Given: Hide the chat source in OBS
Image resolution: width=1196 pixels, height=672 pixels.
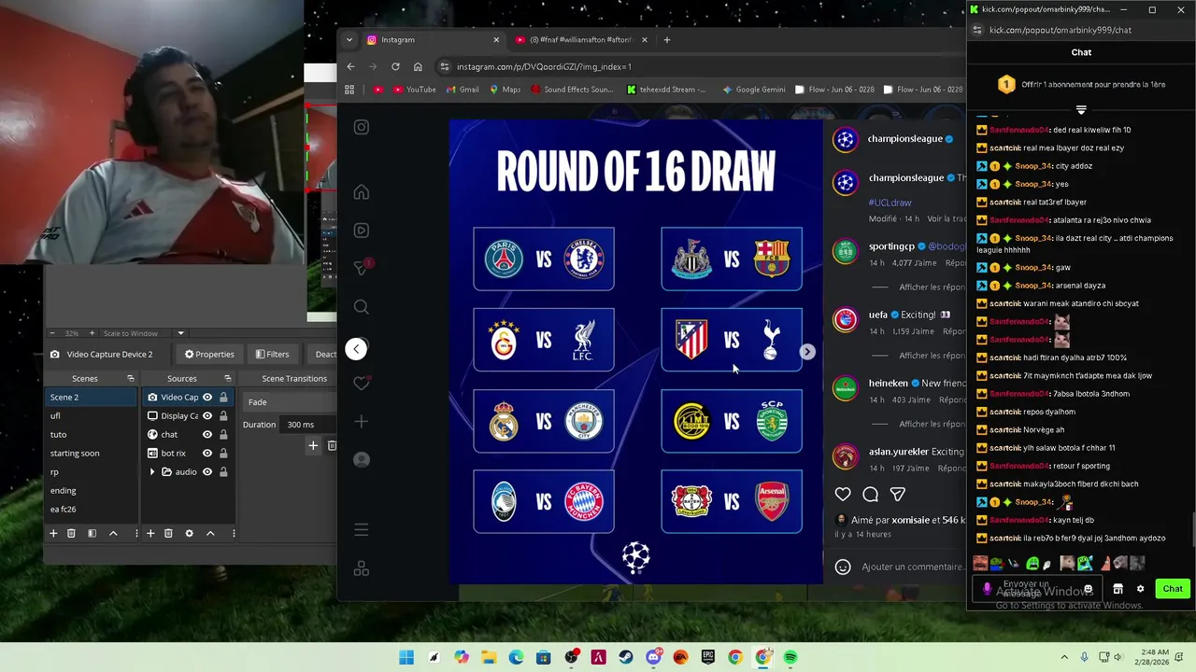Looking at the screenshot, I should 207,435.
